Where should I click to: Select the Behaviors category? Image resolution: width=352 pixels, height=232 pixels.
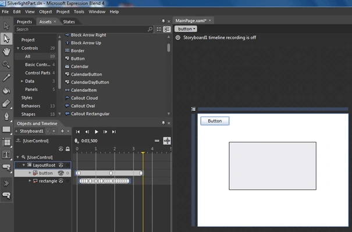click(x=31, y=106)
